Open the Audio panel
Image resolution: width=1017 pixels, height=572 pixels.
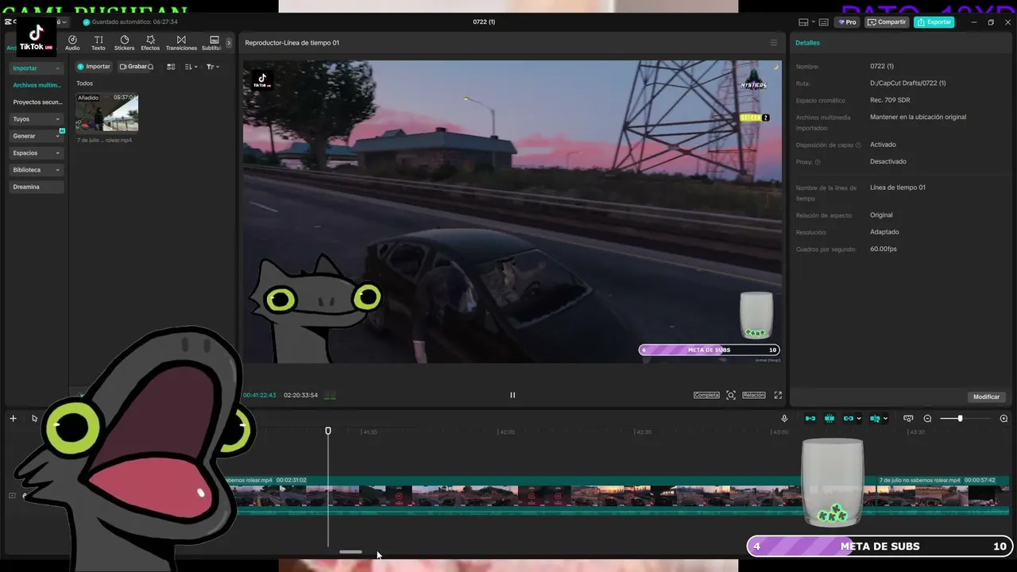[72, 43]
